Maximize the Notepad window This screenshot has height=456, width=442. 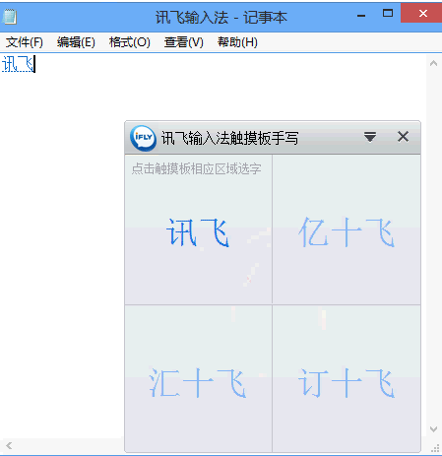click(388, 14)
